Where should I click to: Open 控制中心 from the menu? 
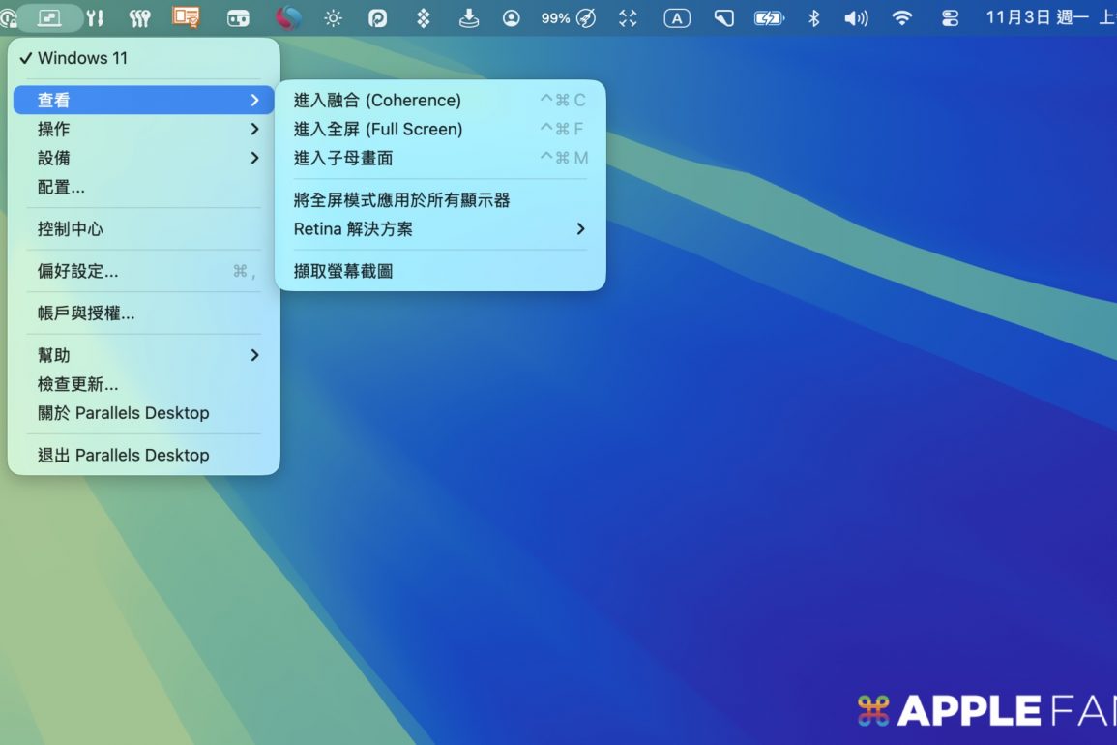tap(71, 229)
